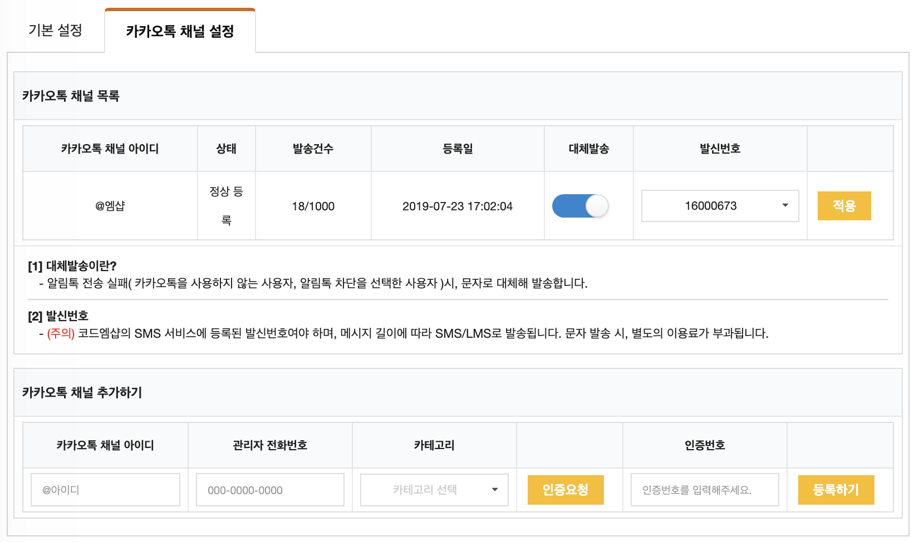This screenshot has width=914, height=542.
Task: Open the 발신번호 16000673 dropdown
Action: pyautogui.click(x=720, y=206)
